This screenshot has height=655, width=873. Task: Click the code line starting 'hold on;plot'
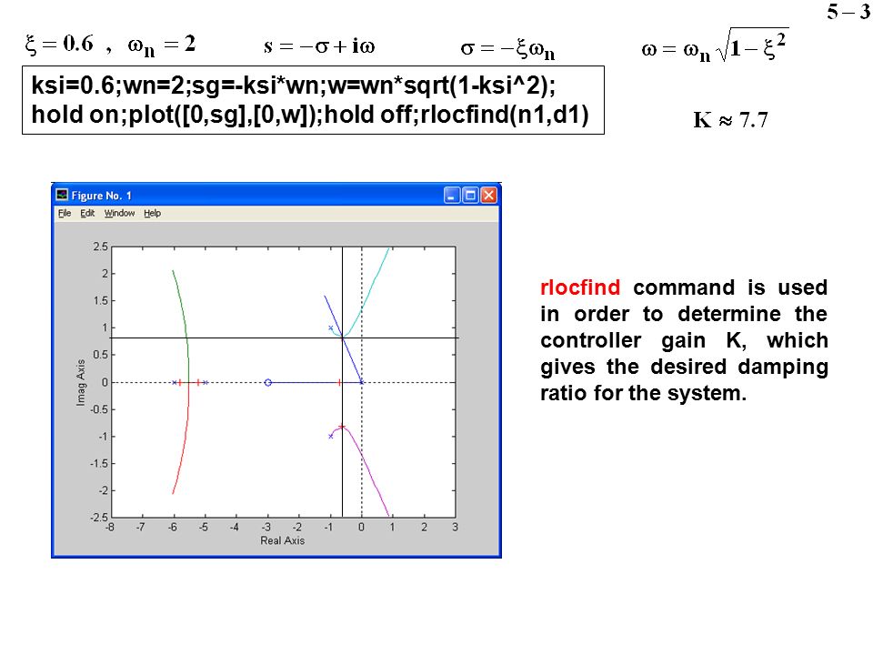310,115
